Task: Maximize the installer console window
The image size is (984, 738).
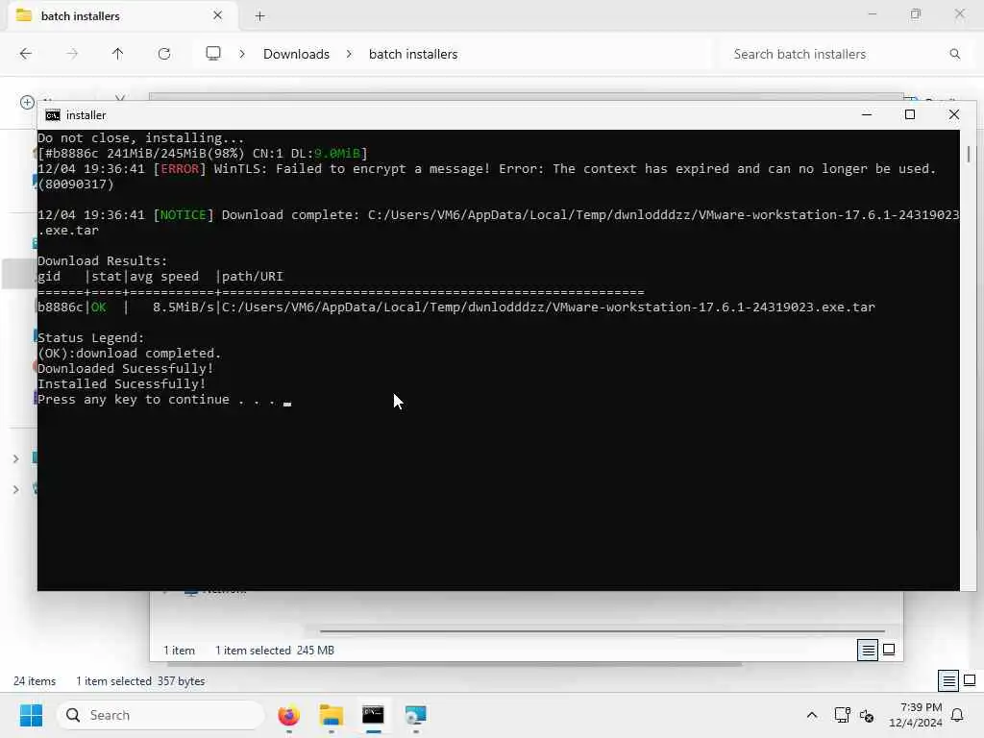Action: coord(910,115)
